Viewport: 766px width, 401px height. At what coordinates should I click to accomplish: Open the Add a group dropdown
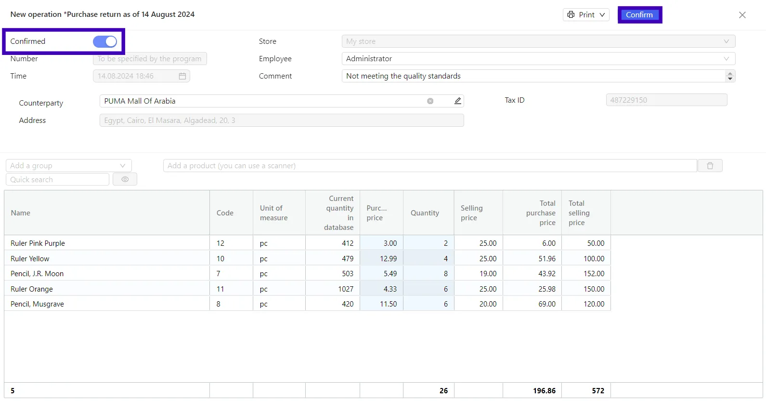pos(69,166)
